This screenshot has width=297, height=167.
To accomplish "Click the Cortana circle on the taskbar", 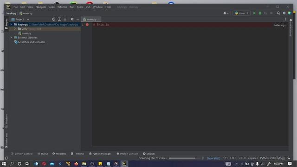I will [x=19, y=164].
